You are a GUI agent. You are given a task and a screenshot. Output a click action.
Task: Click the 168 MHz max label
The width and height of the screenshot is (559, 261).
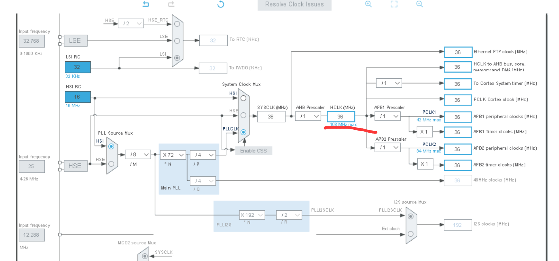(x=343, y=124)
